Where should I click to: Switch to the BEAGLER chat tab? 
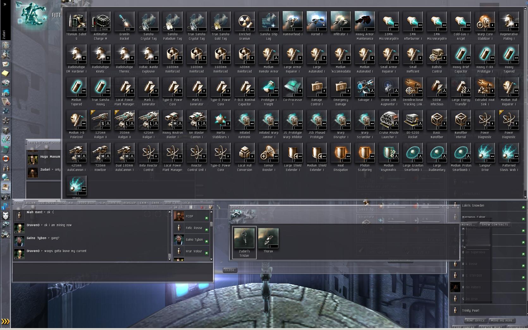(x=130, y=203)
